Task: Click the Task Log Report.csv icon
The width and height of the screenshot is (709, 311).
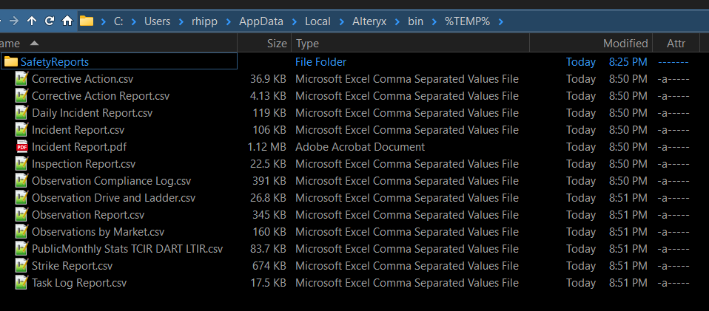Action: (21, 283)
